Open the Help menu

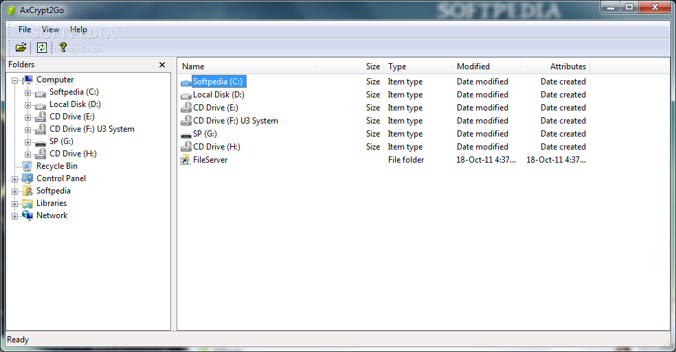[x=78, y=30]
